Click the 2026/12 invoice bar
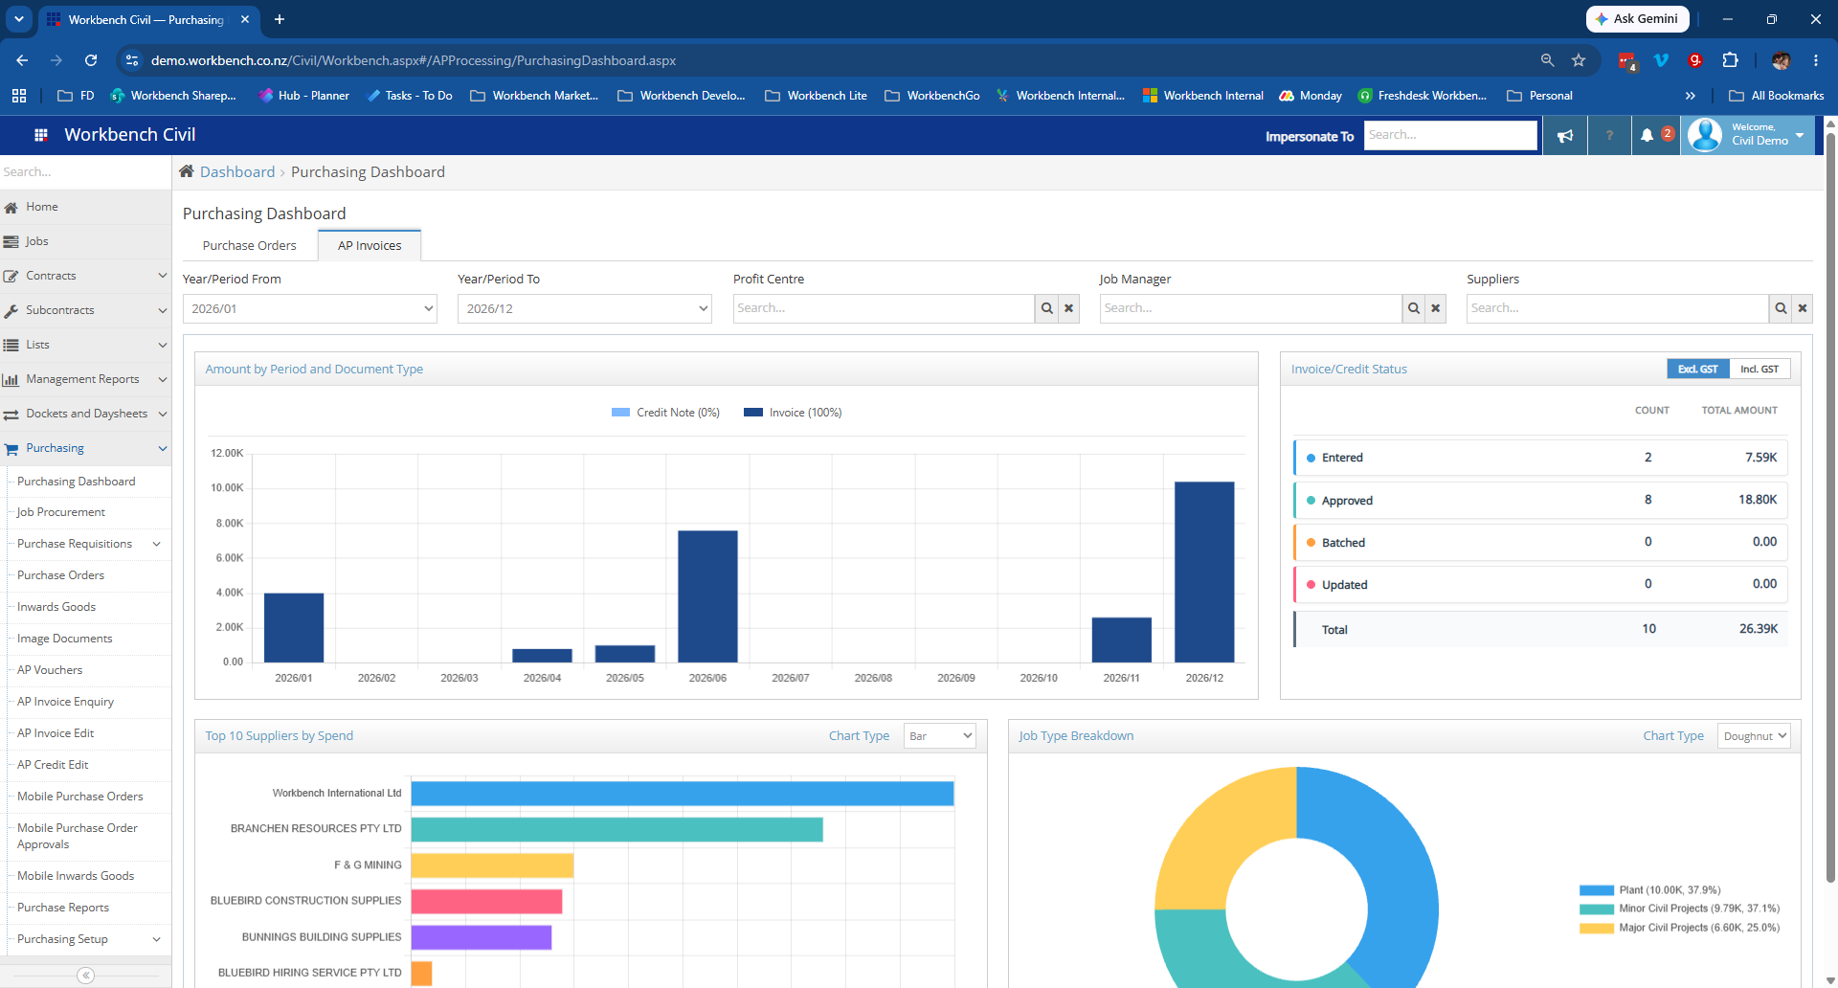Image resolution: width=1838 pixels, height=988 pixels. point(1204,572)
